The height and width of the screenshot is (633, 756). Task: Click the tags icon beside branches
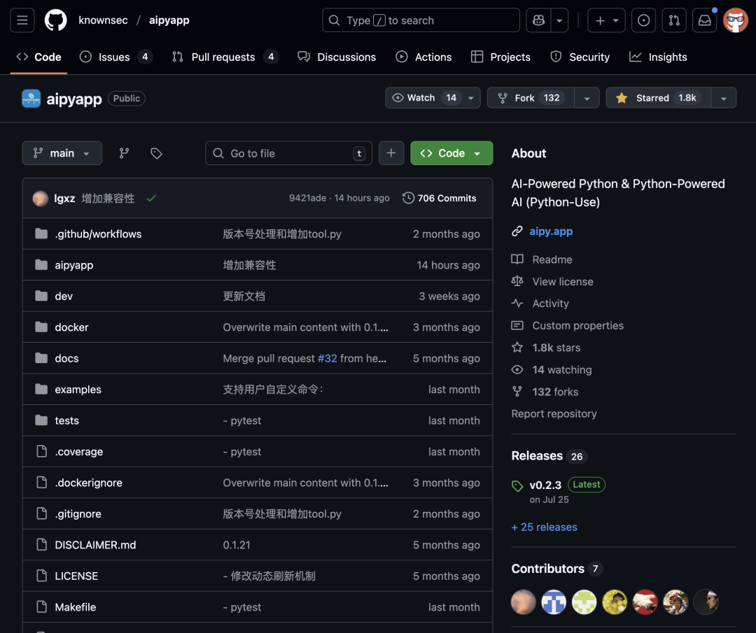tap(155, 152)
